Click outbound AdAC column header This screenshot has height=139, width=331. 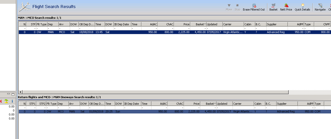coord(149,24)
